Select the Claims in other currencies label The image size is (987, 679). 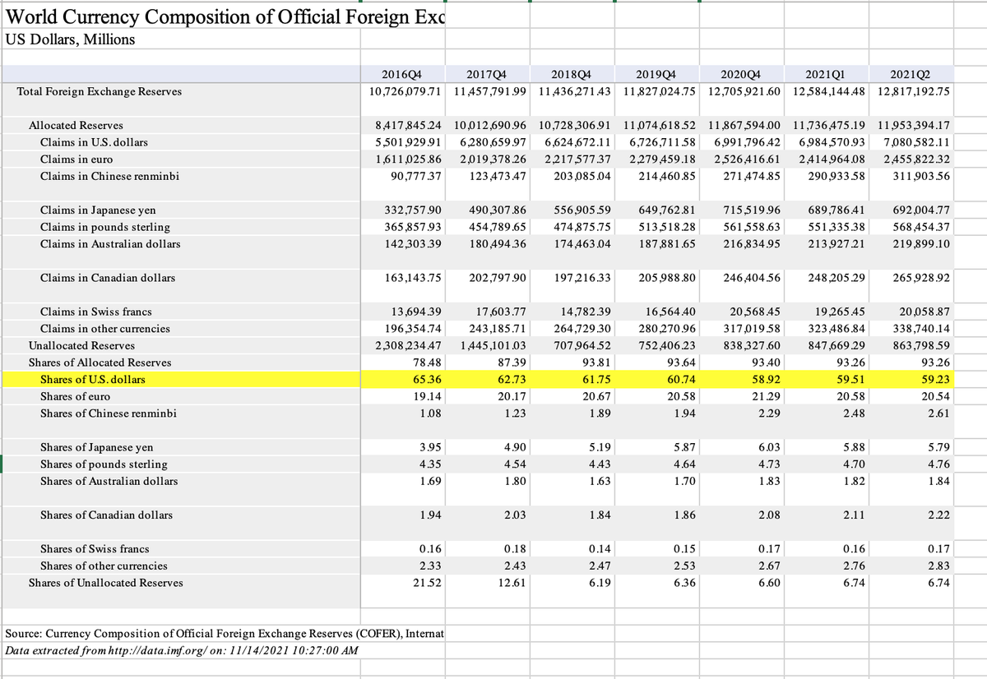[104, 329]
